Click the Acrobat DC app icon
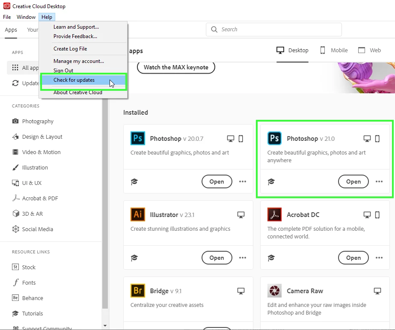The width and height of the screenshot is (395, 330). [x=274, y=214]
